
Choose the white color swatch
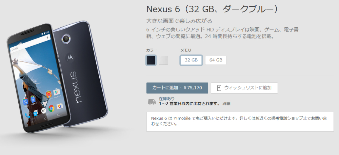[x=163, y=60]
